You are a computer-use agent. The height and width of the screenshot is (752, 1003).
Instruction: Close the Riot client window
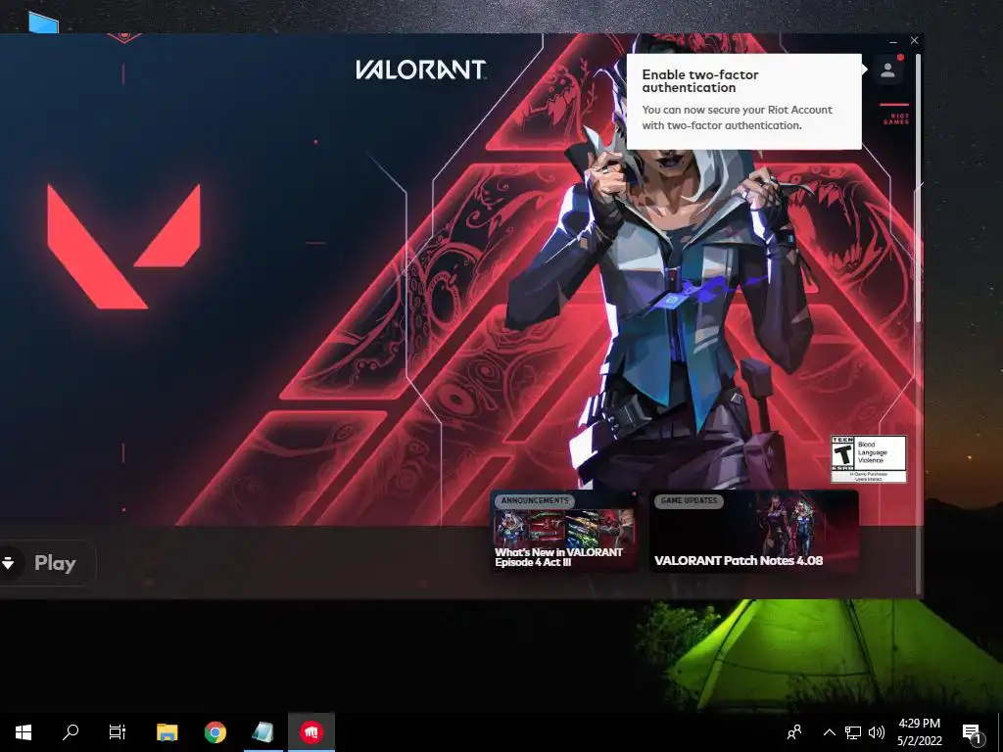tap(914, 40)
